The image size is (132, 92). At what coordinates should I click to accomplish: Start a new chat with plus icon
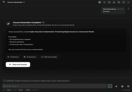[x=104, y=2]
